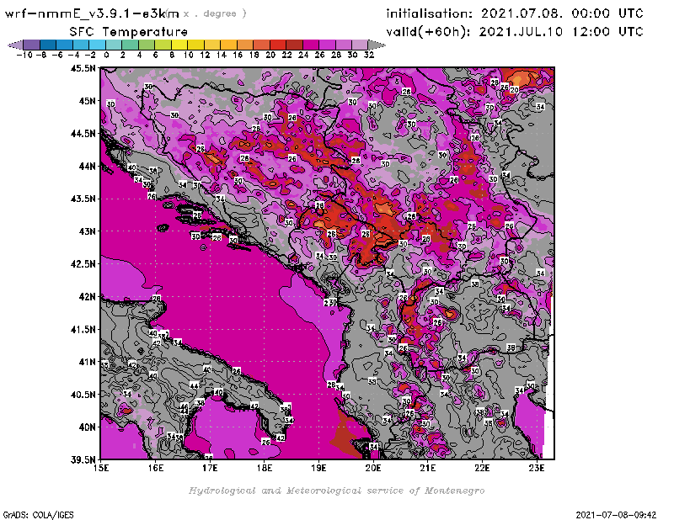Click the 19E longitude axis label
This screenshot has height=520, width=674.
point(319,466)
